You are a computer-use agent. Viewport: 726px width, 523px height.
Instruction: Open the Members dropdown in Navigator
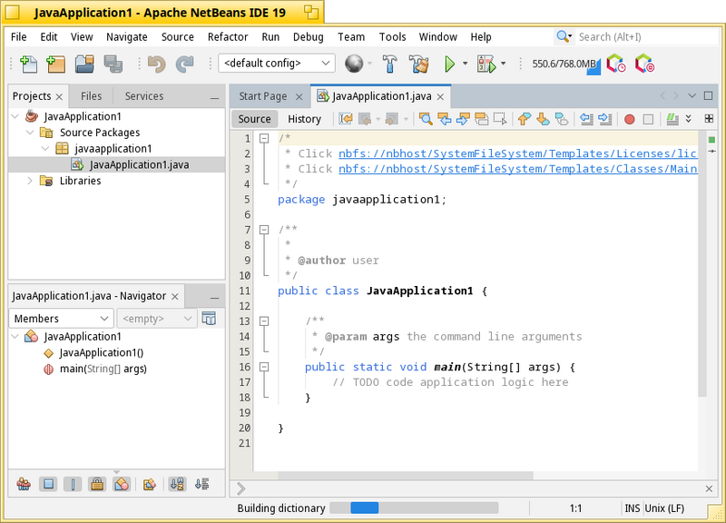[x=61, y=319]
